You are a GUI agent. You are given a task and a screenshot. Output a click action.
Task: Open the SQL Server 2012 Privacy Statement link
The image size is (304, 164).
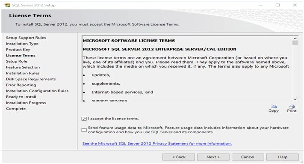tap(157, 143)
